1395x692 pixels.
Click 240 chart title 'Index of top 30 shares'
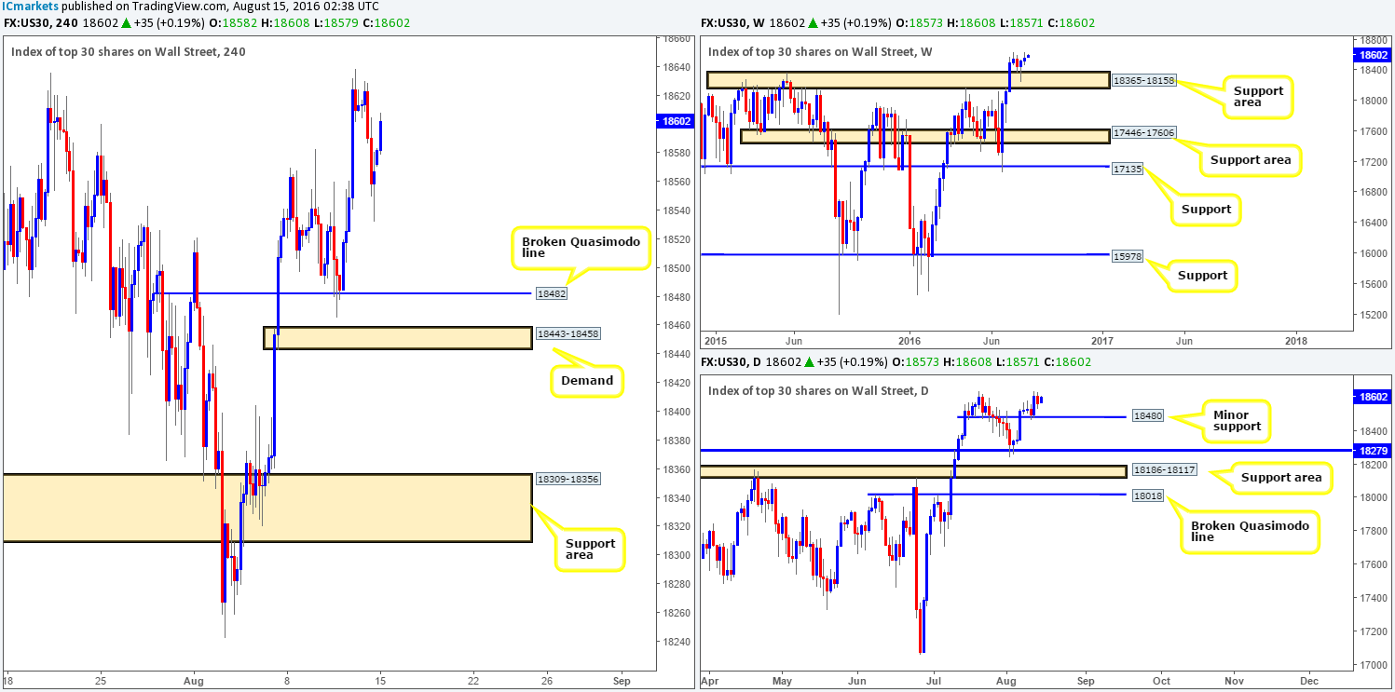129,51
